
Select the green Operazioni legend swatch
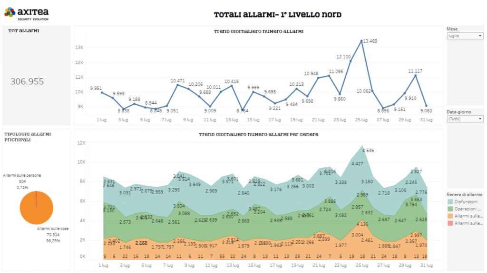pos(450,208)
